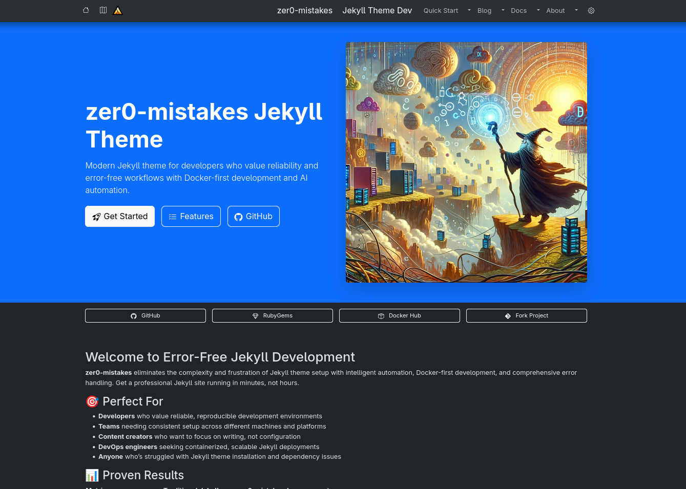The image size is (686, 489).
Task: Click the home icon in the navbar
Action: pos(86,10)
